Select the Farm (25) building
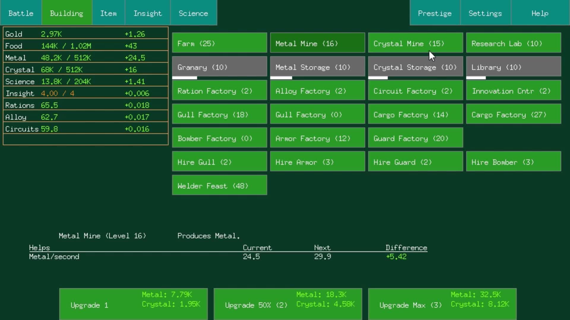The height and width of the screenshot is (320, 570). (x=219, y=43)
